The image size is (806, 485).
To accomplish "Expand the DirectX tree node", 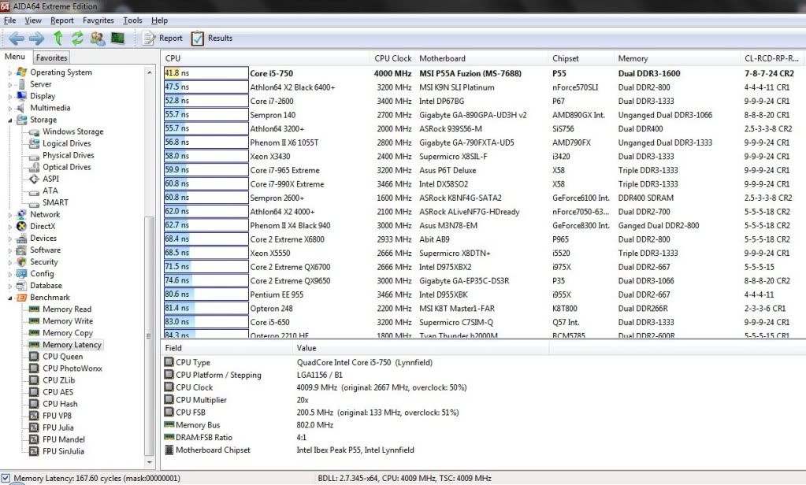I will pyautogui.click(x=9, y=227).
